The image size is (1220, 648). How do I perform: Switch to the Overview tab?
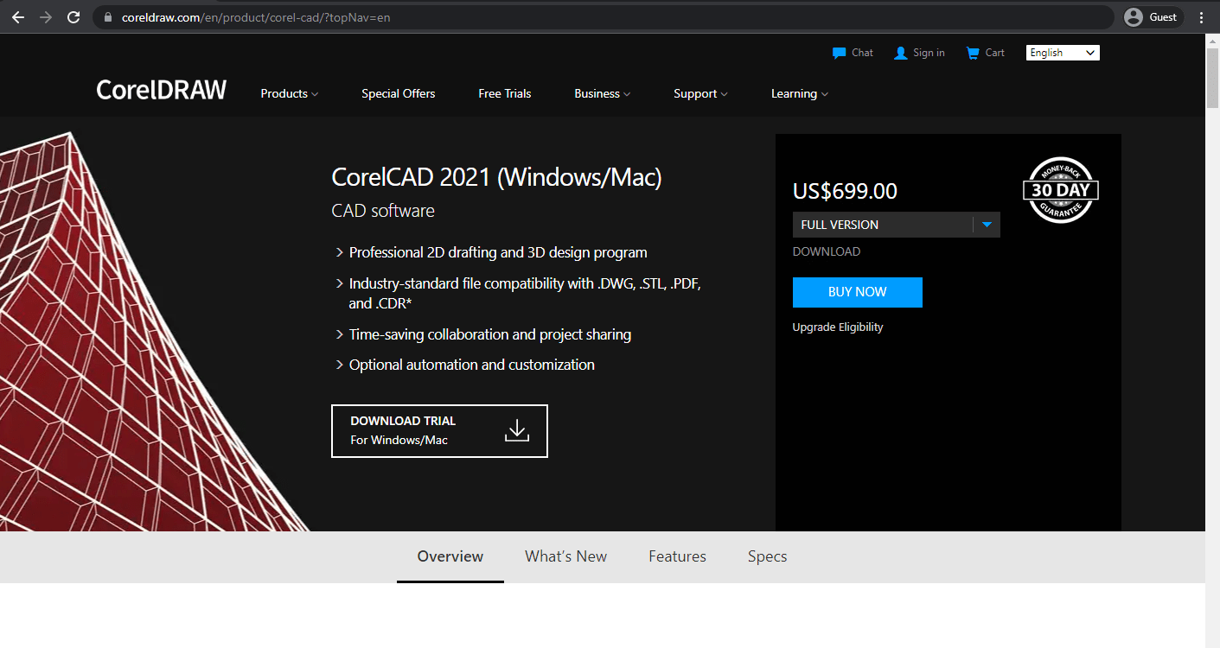450,556
